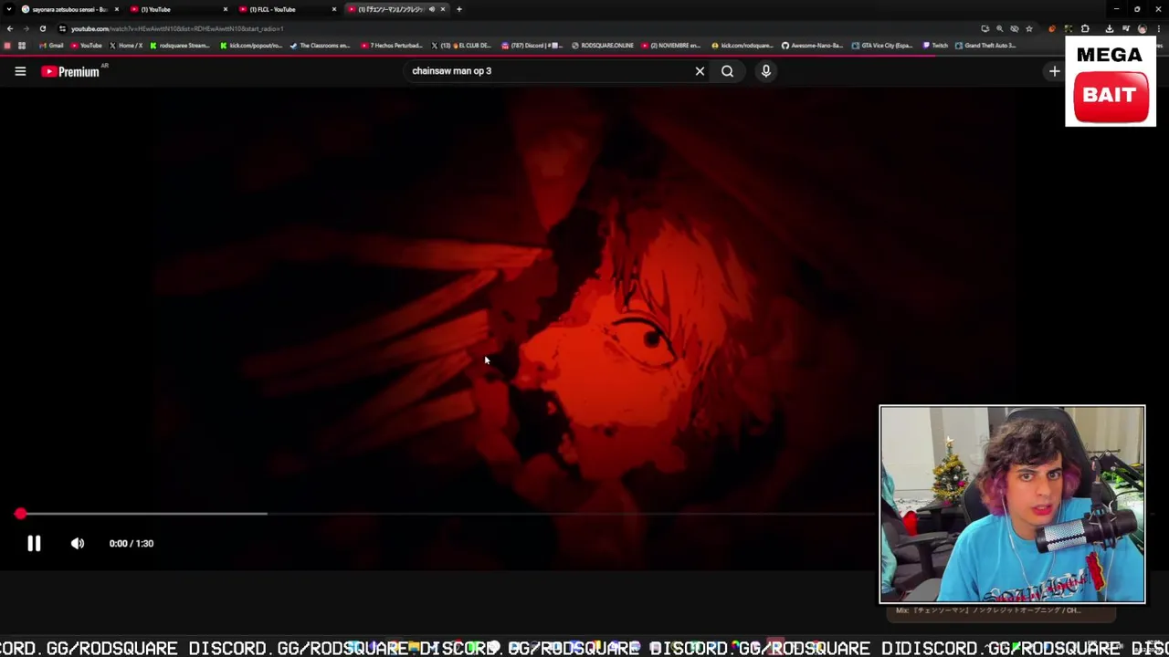Image resolution: width=1169 pixels, height=657 pixels.
Task: Open the '(2) NOVIEMBRE en...' bookmark
Action: coord(671,46)
